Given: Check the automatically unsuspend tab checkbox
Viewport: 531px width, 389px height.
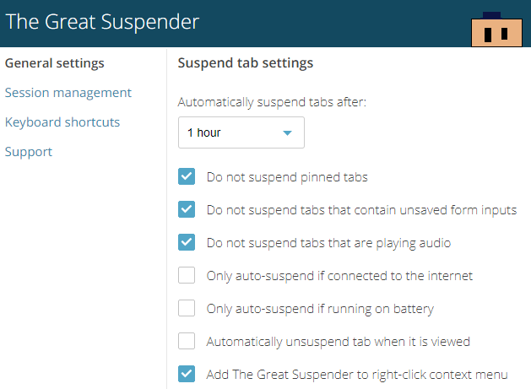Looking at the screenshot, I should pos(187,342).
